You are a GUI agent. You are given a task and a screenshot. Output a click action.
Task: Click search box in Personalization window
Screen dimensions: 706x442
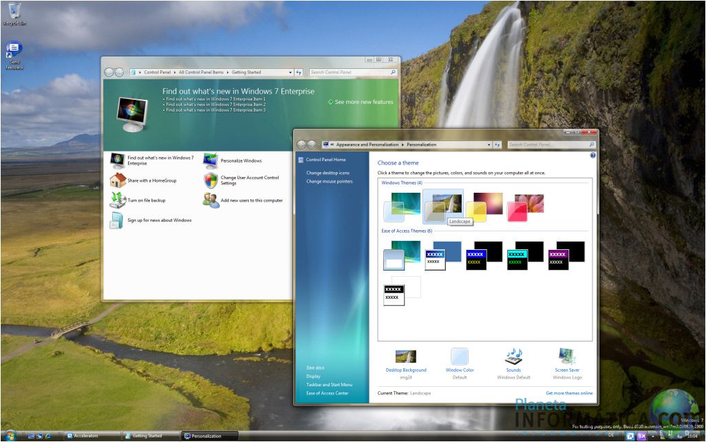[x=552, y=145]
